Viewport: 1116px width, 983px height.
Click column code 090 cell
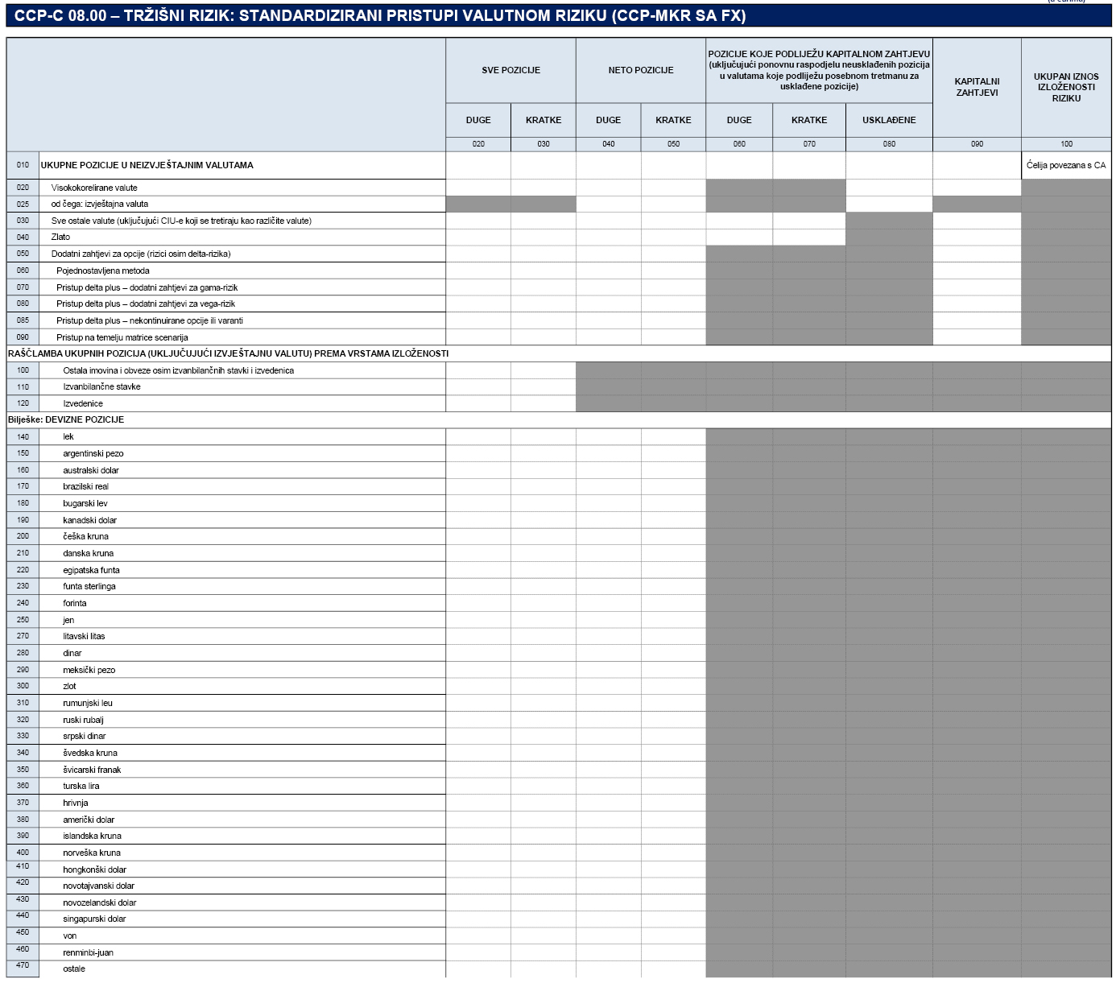tap(977, 144)
